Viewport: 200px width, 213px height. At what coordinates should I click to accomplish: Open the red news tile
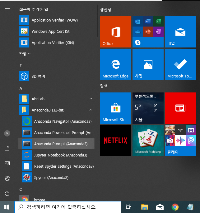tap(180, 108)
